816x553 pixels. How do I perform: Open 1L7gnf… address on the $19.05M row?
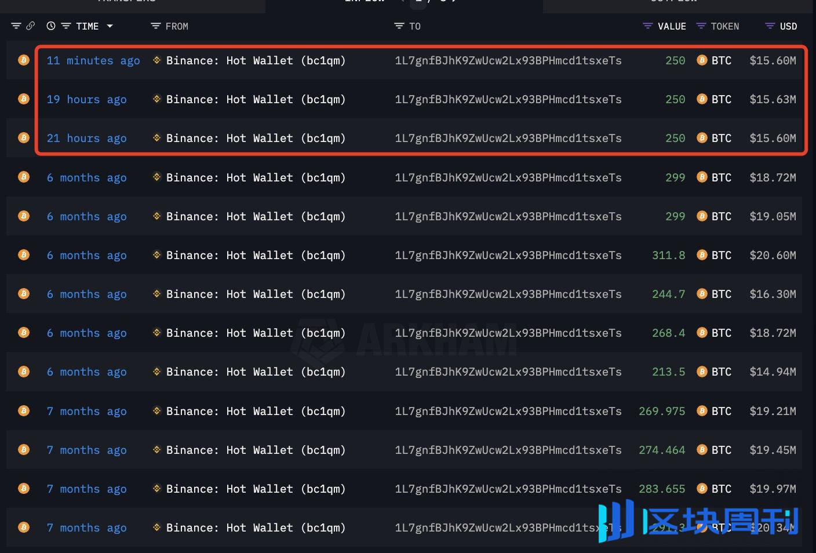pyautogui.click(x=508, y=216)
